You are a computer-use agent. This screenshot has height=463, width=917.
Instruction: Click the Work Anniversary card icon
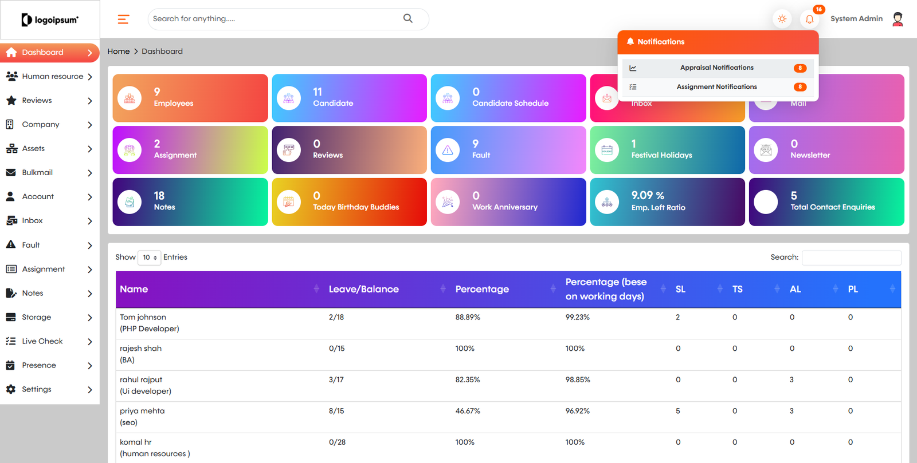(x=448, y=202)
